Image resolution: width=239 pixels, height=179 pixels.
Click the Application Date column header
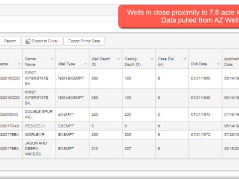point(232,62)
